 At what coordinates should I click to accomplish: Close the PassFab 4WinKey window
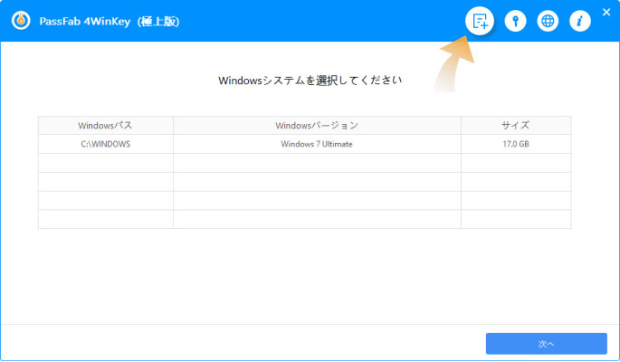tap(606, 13)
